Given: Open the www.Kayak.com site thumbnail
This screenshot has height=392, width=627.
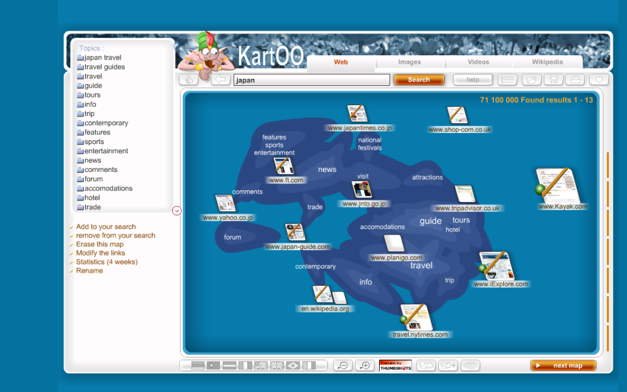Looking at the screenshot, I should tap(557, 186).
